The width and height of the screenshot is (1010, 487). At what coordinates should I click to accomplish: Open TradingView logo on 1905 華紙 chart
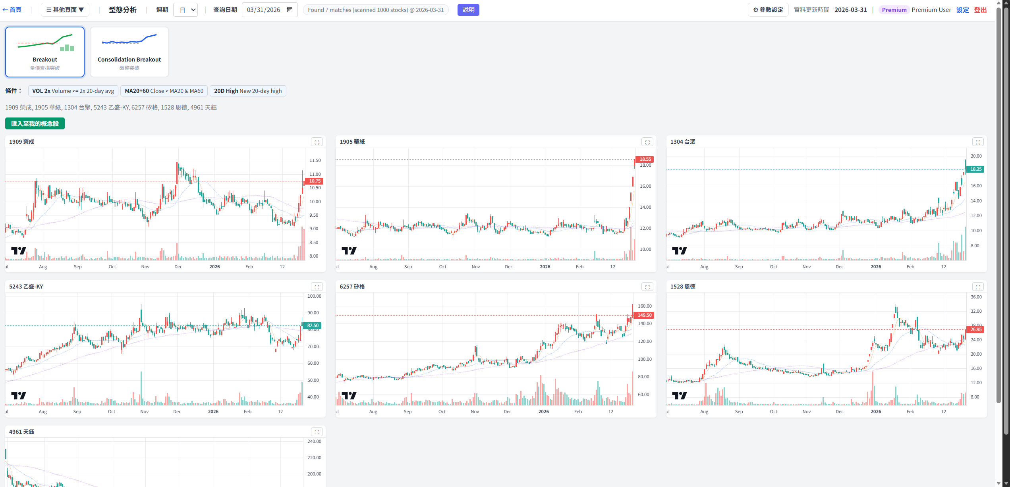point(349,250)
